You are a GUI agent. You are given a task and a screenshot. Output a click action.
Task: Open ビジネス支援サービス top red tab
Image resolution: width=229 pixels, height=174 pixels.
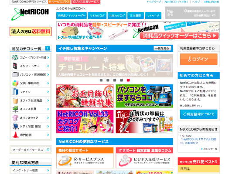86,2
